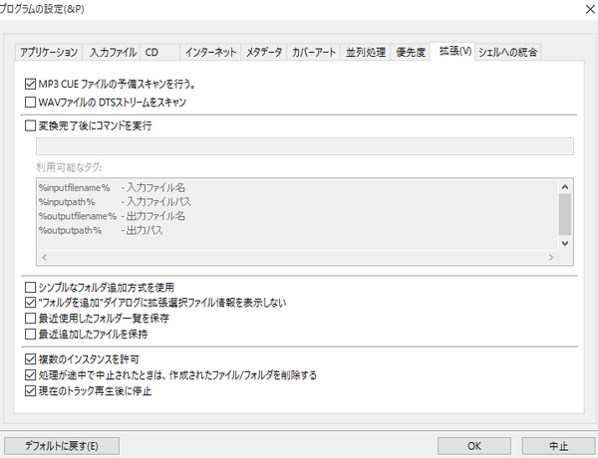Uncheck MP3 CUE ファイルの予備スキャン checkbox
The height and width of the screenshot is (458, 598).
[x=30, y=84]
